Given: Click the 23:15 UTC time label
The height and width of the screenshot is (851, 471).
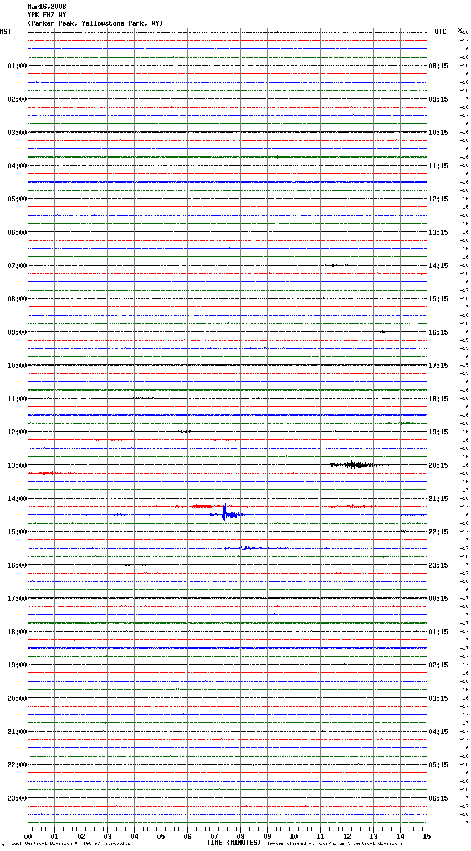Looking at the screenshot, I should coord(438,565).
